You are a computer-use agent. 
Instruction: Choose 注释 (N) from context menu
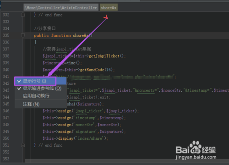coord(41,104)
